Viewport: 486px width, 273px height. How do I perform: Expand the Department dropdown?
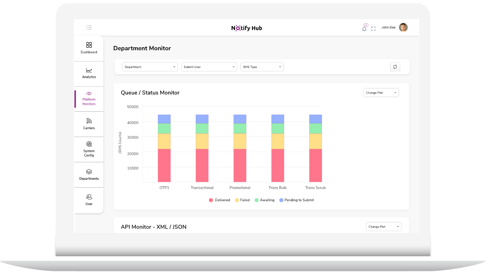coord(150,67)
